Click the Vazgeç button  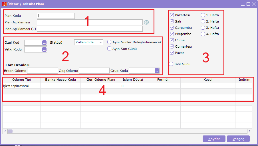coord(238,139)
